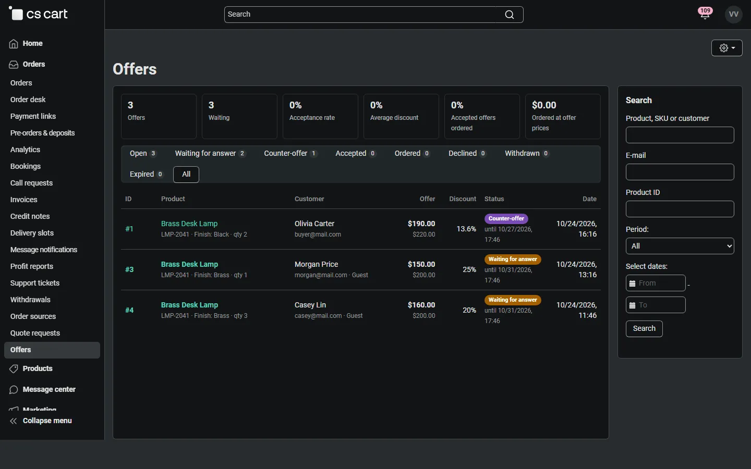Viewport: 751px width, 469px height.
Task: Sort by the Discount column header
Action: click(463, 199)
